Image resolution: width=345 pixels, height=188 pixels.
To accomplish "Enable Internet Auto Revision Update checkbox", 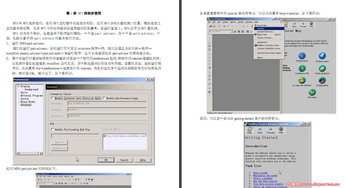I will click(52, 98).
